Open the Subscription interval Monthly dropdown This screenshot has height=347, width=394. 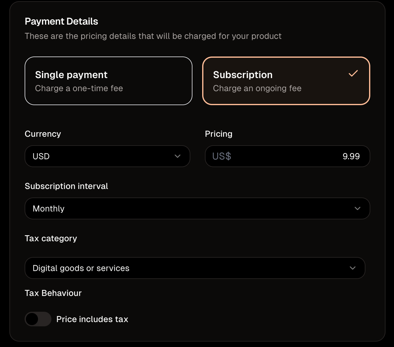click(197, 208)
